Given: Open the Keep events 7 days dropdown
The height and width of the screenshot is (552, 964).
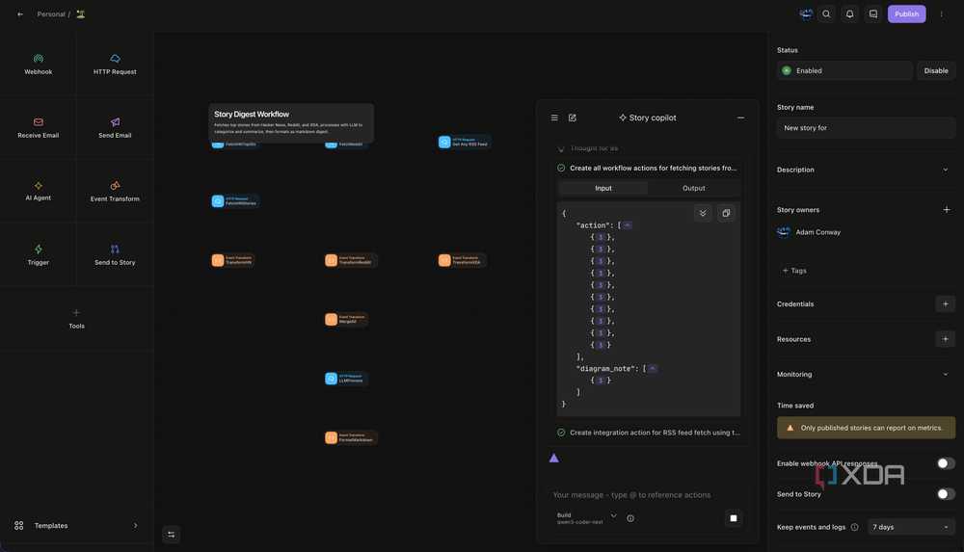Looking at the screenshot, I should (x=911, y=527).
